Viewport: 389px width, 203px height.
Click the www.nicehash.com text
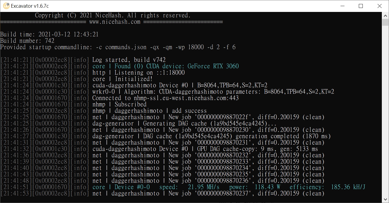point(115,22)
